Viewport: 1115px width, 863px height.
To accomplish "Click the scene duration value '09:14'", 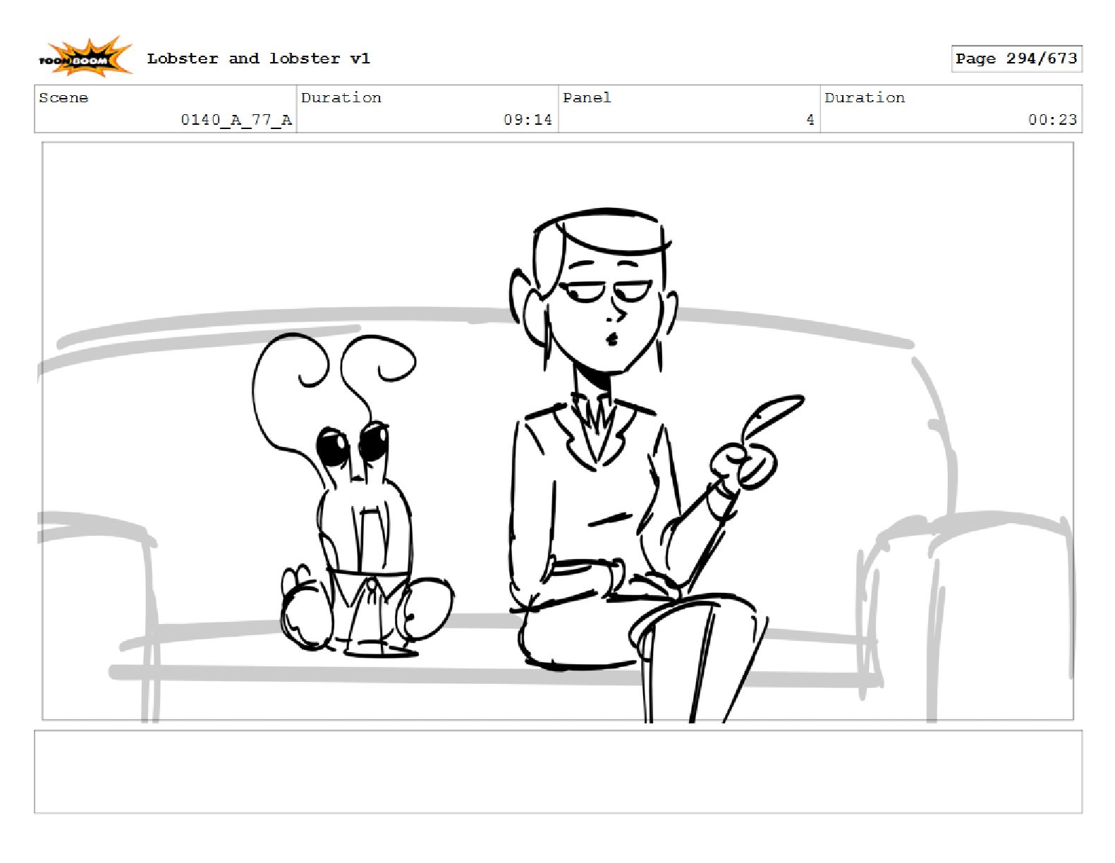I will click(x=528, y=120).
